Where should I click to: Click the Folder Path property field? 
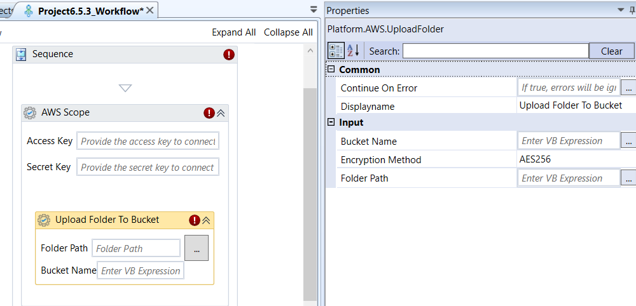[x=569, y=178]
